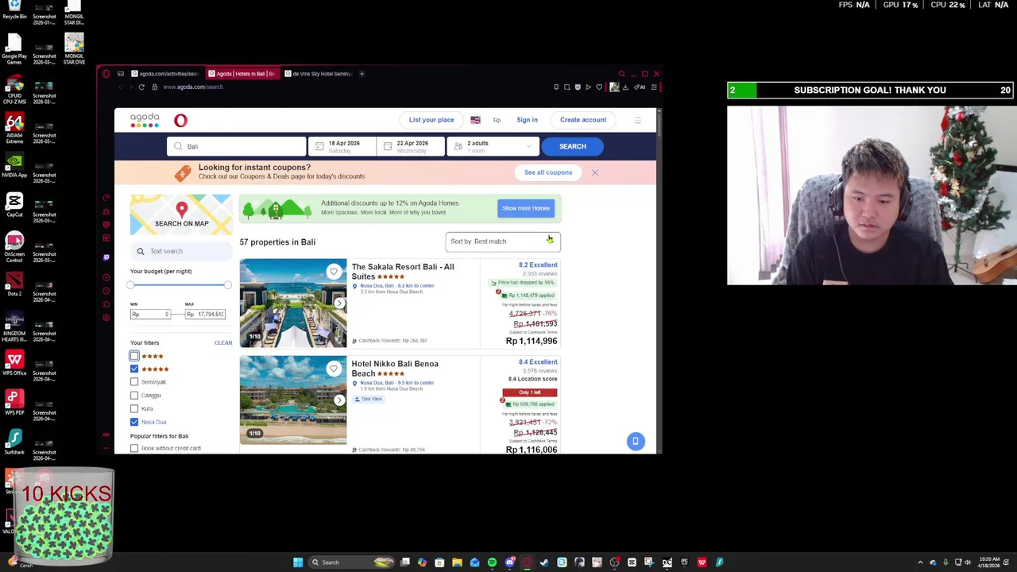This screenshot has height=572, width=1017.
Task: Click the List your place button
Action: click(431, 120)
